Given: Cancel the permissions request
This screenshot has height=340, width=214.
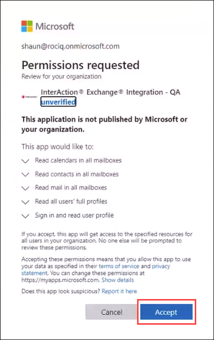Looking at the screenshot, I should [x=111, y=312].
